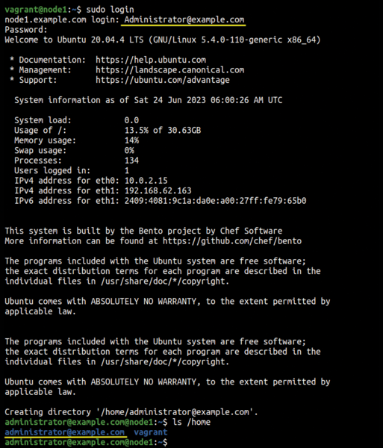Open the https://ubuntu.com/advantage support link
Screen dimensions: 383x448
point(163,80)
